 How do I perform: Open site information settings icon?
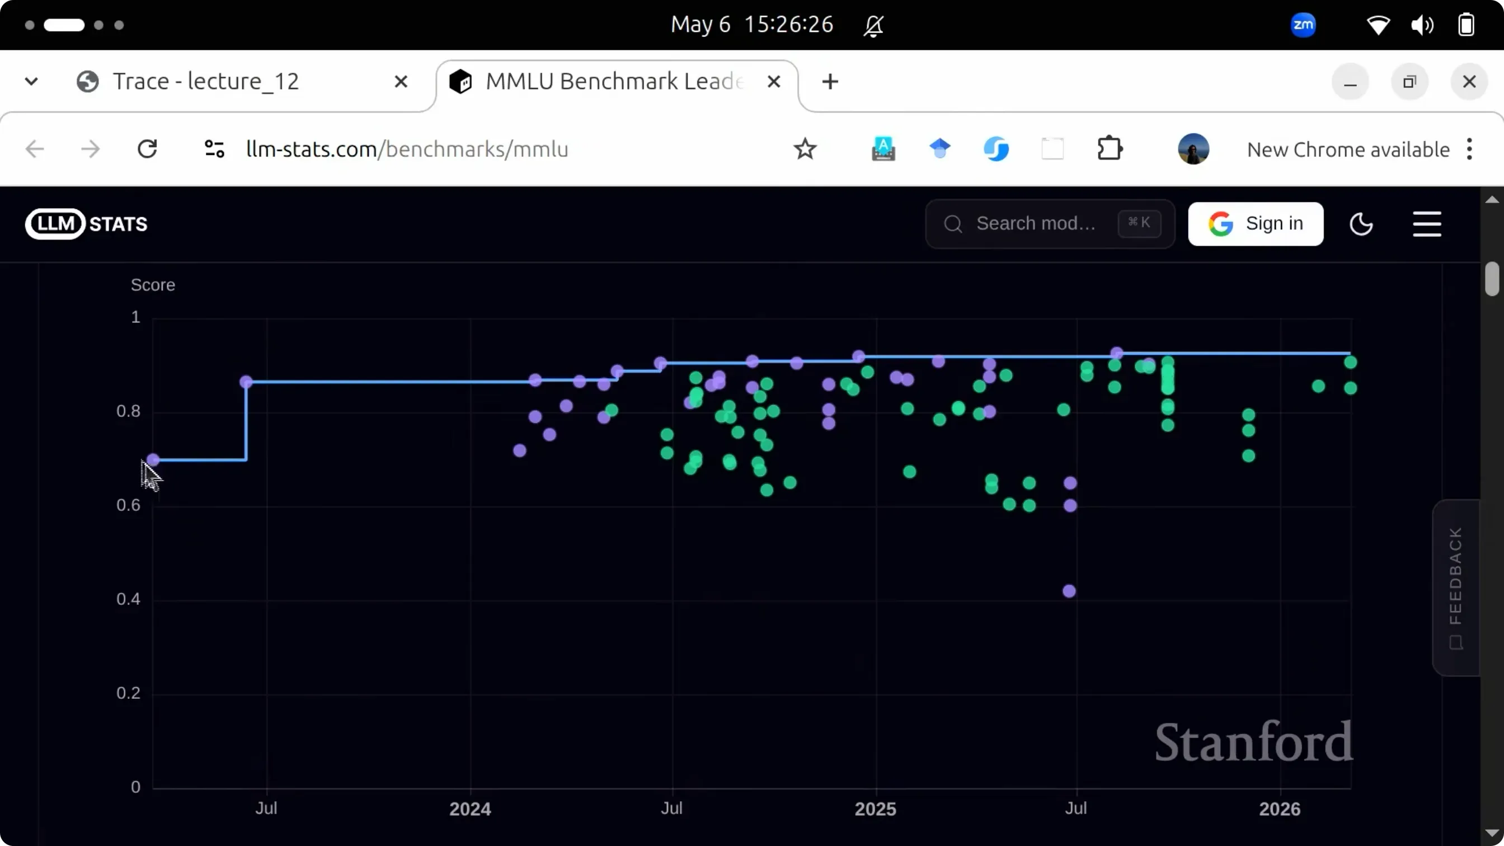pyautogui.click(x=214, y=149)
